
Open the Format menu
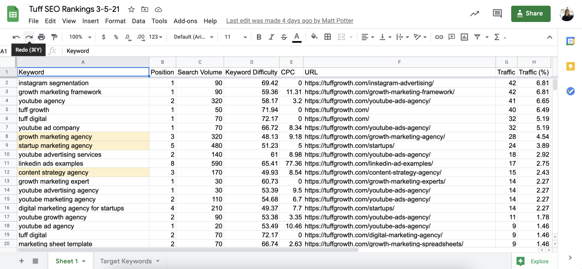pyautogui.click(x=115, y=21)
